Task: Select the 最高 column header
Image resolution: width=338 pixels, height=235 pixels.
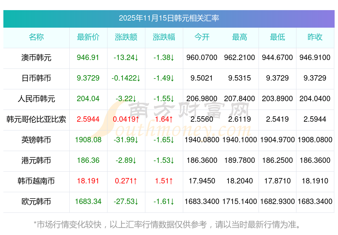Action: [240, 37]
